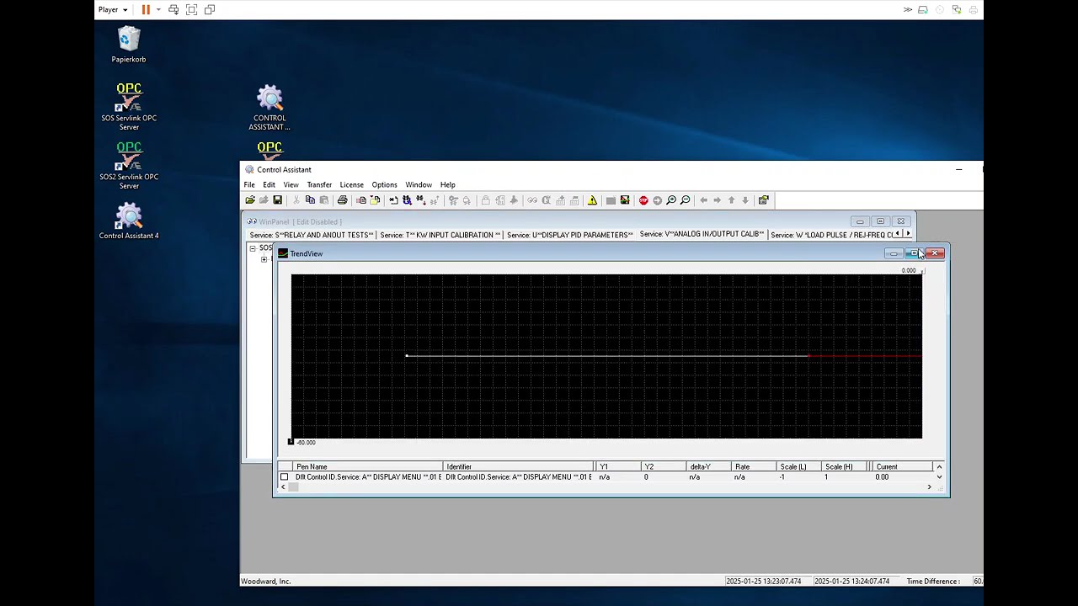1078x606 pixels.
Task: Open the Transfer menu
Action: (x=319, y=184)
